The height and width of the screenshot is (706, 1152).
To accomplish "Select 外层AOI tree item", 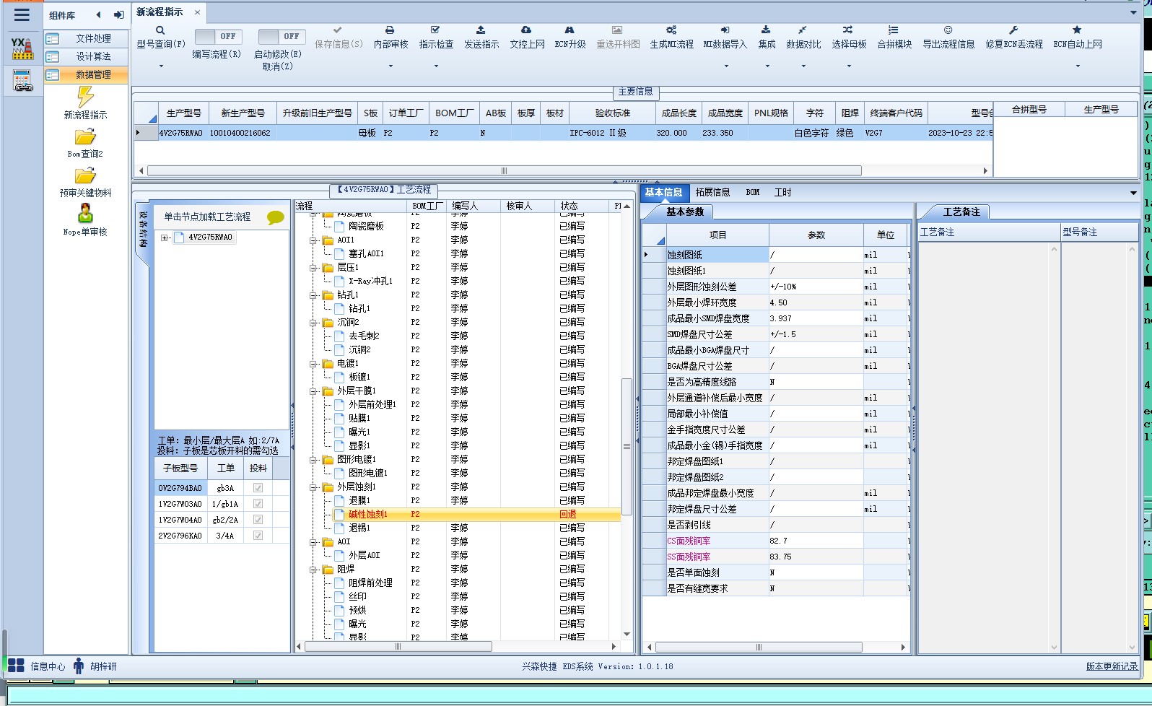I will click(x=364, y=556).
